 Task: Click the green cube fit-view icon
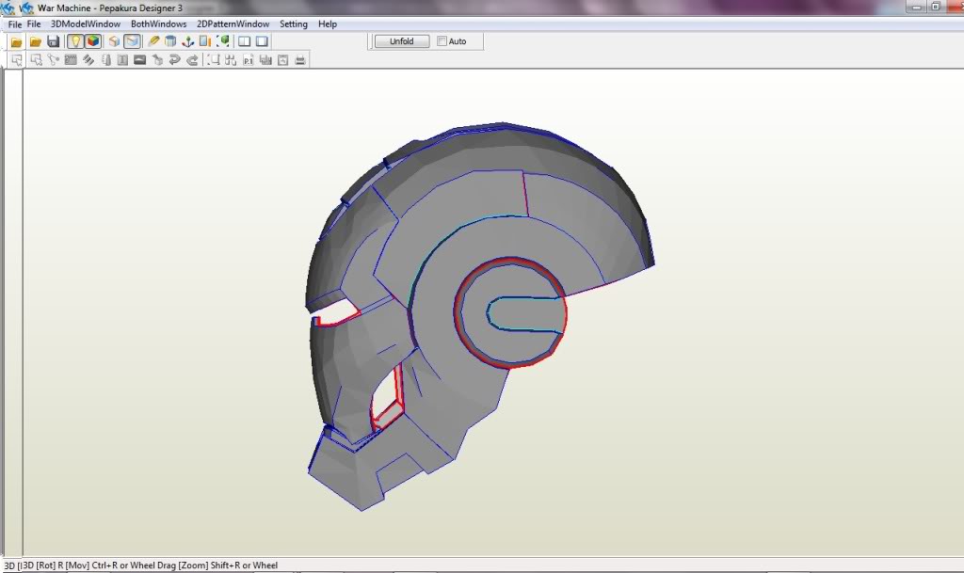tap(223, 41)
